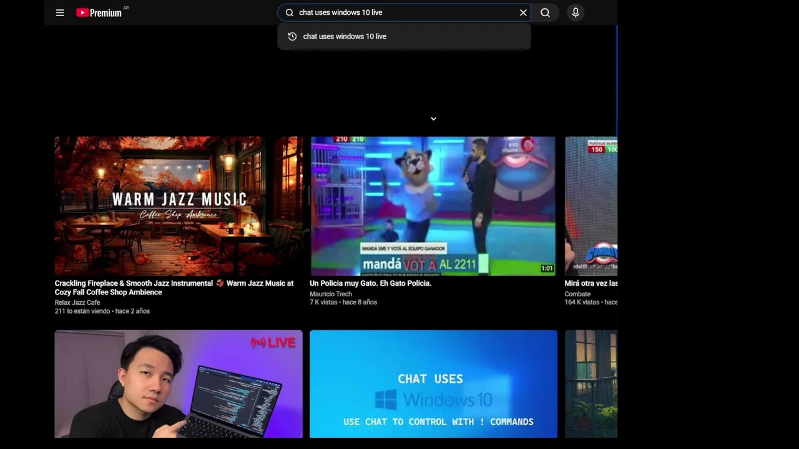799x449 pixels.
Task: Open the Combate video thumbnail
Action: pos(591,206)
